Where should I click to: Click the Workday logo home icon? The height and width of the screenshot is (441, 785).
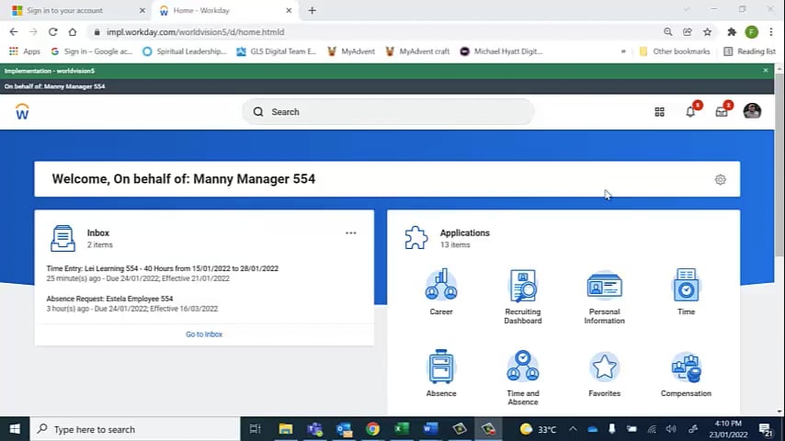22,111
